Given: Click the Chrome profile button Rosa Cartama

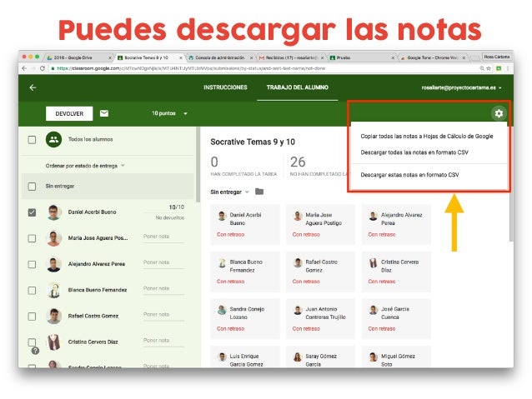Looking at the screenshot, I should tap(497, 57).
